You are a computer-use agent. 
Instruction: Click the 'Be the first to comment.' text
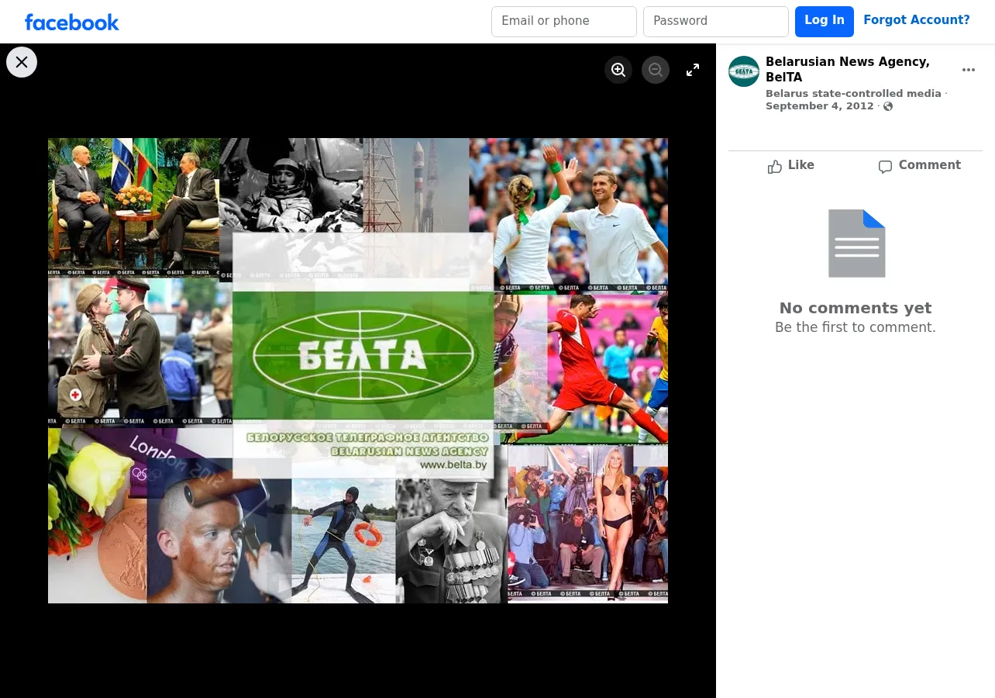click(856, 327)
